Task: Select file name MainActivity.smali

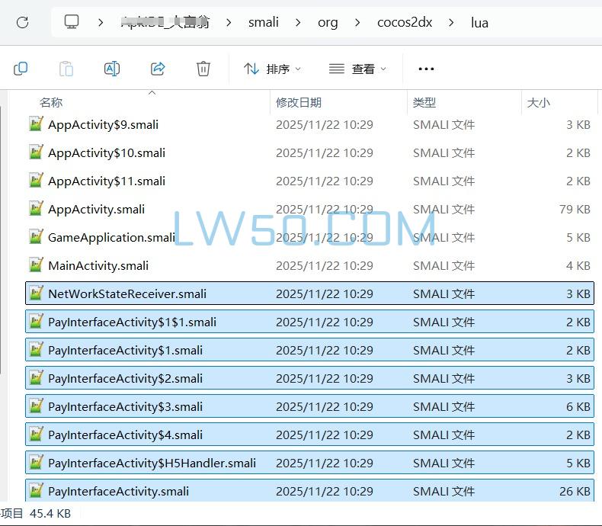Action: tap(98, 266)
